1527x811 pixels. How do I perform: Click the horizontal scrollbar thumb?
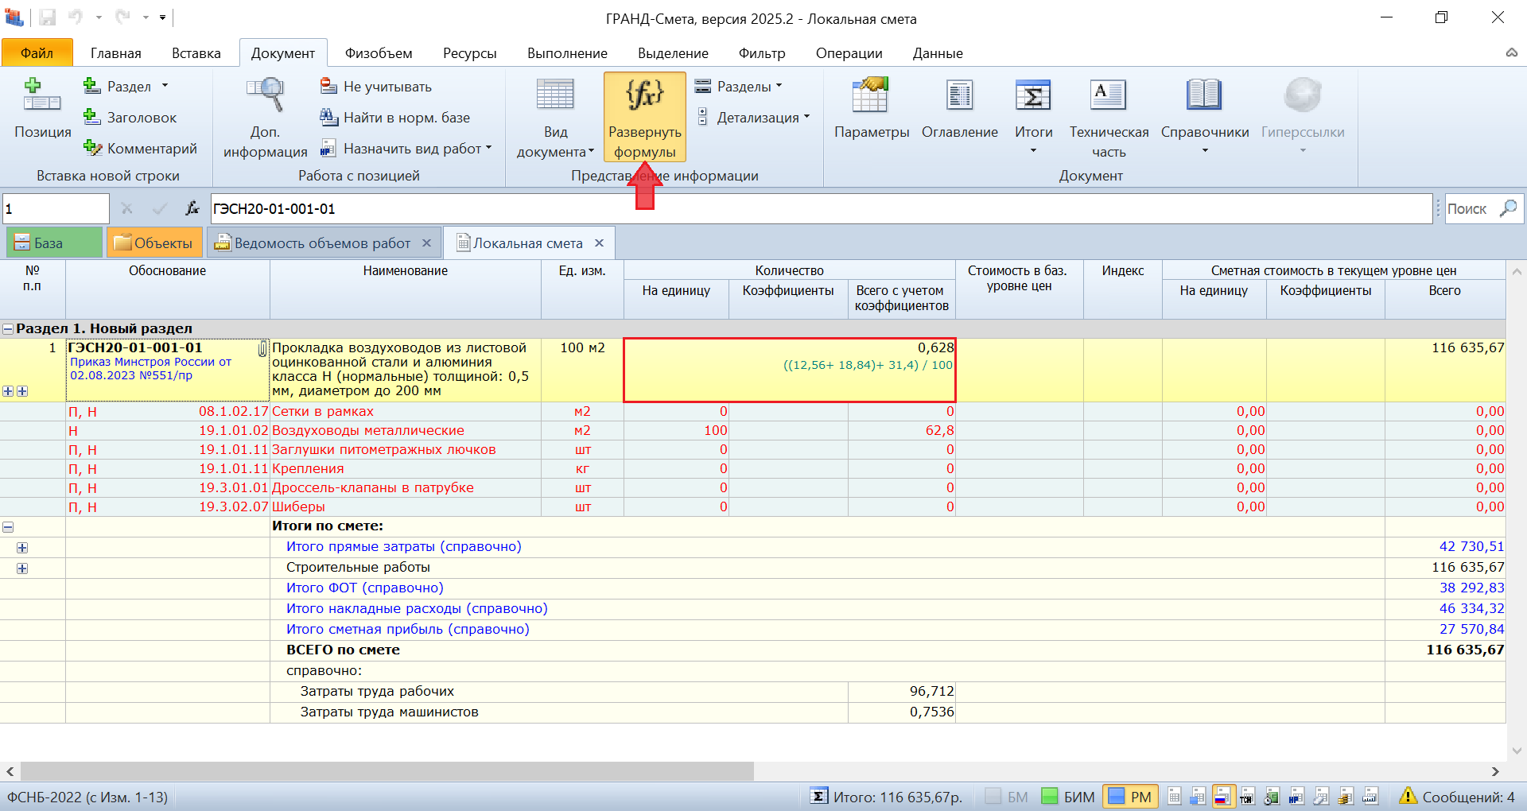click(387, 770)
